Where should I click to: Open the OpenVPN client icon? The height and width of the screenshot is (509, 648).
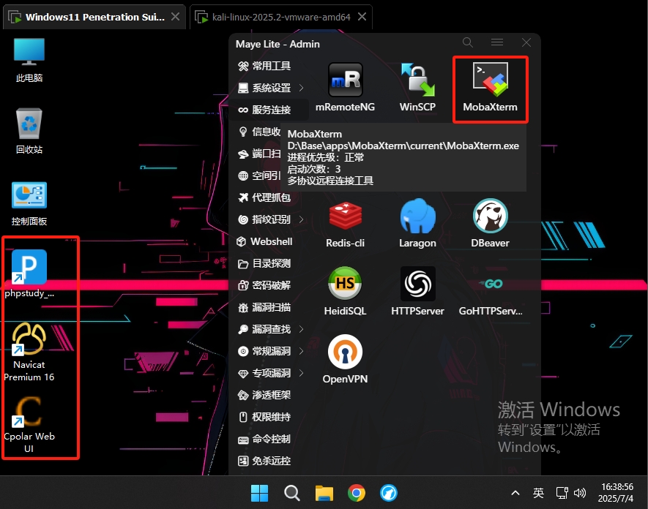(345, 360)
